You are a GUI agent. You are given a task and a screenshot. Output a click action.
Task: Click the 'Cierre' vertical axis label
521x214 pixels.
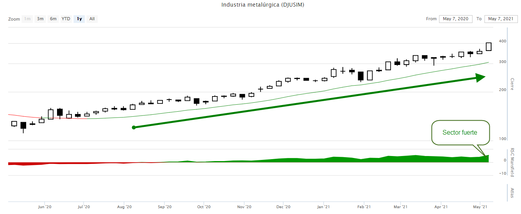tap(512, 84)
